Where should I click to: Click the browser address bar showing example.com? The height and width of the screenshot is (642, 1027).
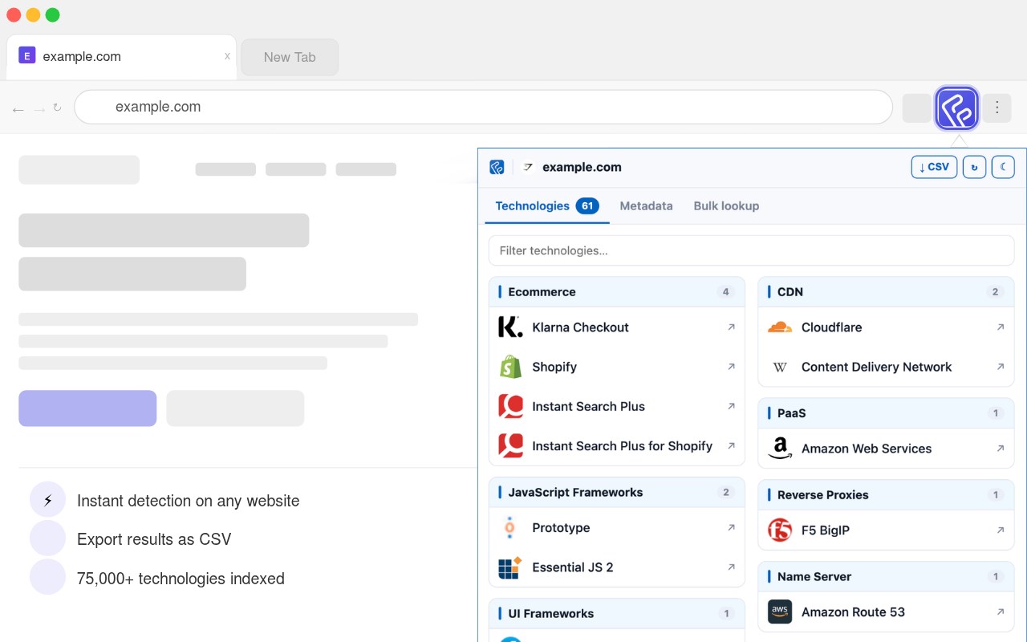click(x=483, y=107)
